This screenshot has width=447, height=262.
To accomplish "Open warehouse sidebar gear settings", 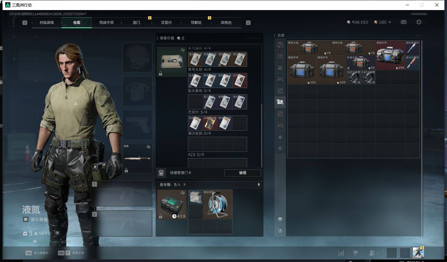I will click(280, 148).
